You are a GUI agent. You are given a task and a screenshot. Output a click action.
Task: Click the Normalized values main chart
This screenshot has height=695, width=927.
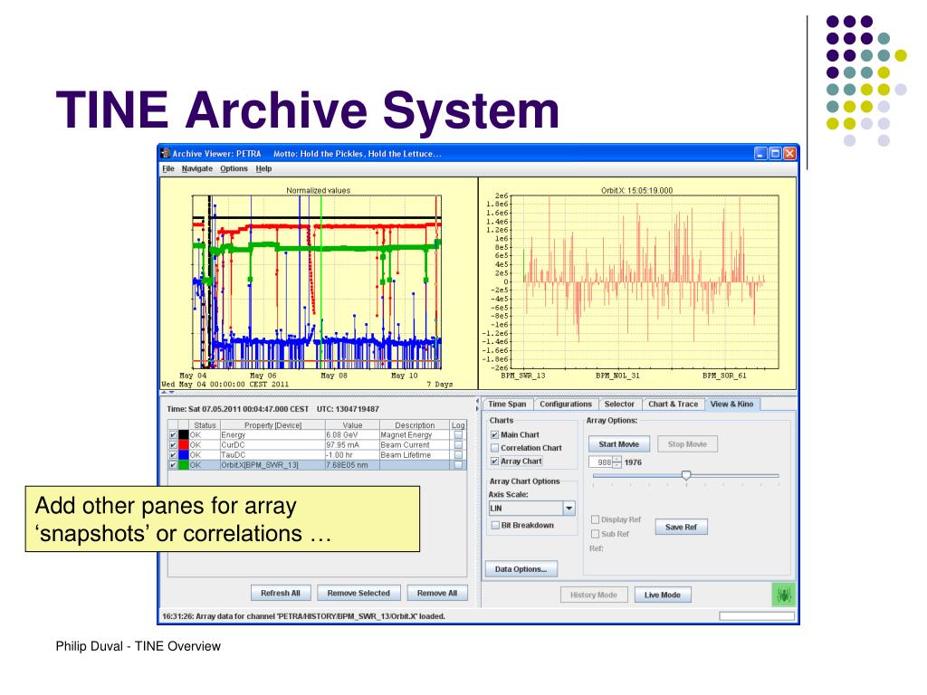(x=317, y=282)
